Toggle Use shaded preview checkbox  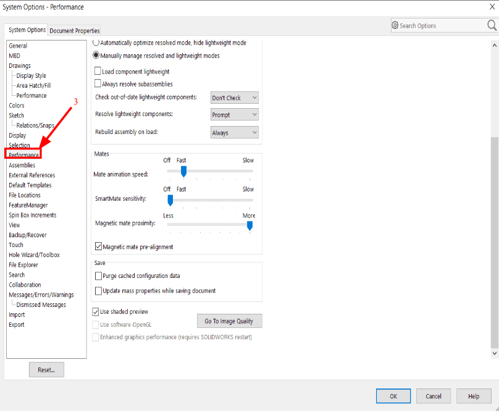pyautogui.click(x=95, y=312)
